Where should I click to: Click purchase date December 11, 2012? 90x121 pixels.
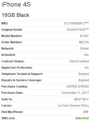(x=75, y=93)
